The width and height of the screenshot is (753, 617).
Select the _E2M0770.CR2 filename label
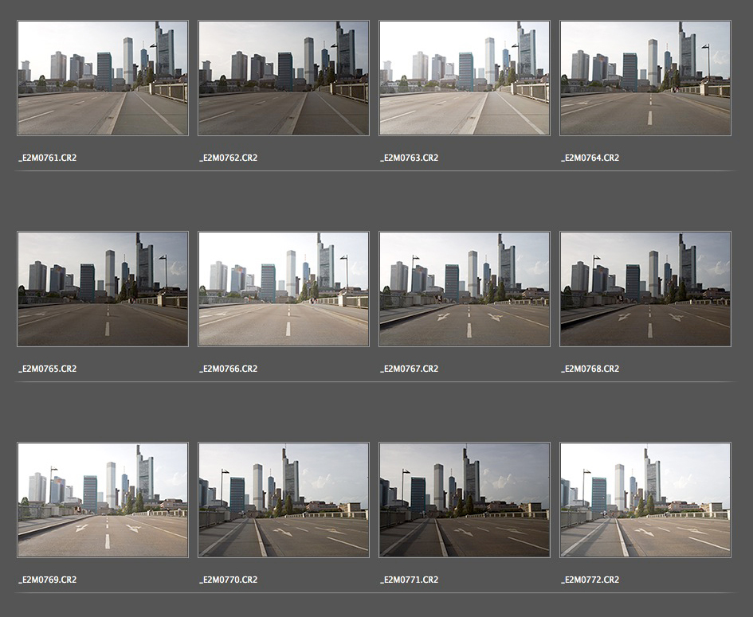(x=228, y=580)
